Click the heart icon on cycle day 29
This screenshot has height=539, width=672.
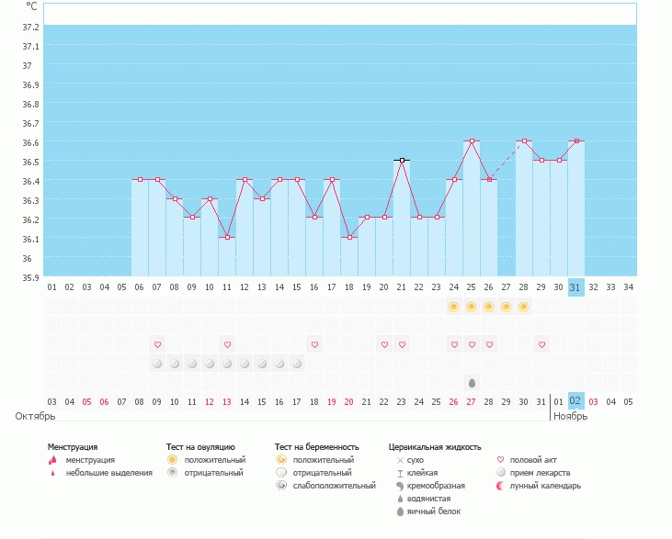pyautogui.click(x=541, y=344)
